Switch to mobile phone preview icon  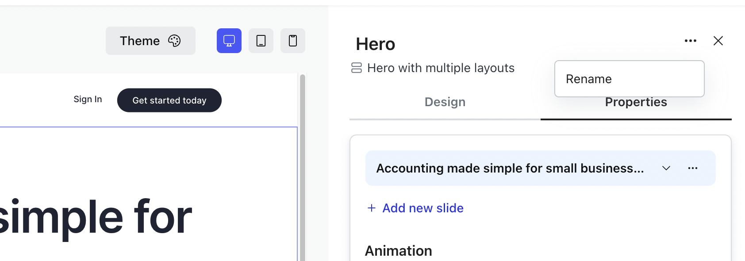(293, 41)
